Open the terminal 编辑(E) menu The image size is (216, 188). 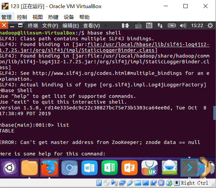tap(71, 26)
